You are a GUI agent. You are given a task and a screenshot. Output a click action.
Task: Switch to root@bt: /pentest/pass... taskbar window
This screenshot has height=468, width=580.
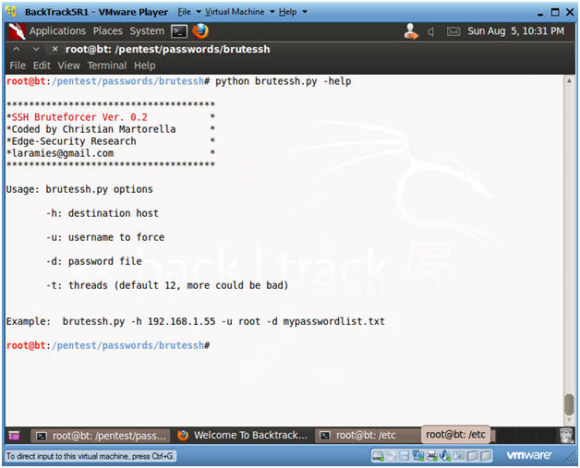[x=101, y=437]
